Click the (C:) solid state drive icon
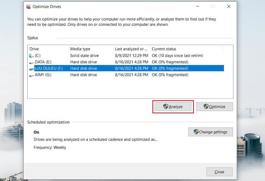This screenshot has width=265, height=181. (x=31, y=55)
